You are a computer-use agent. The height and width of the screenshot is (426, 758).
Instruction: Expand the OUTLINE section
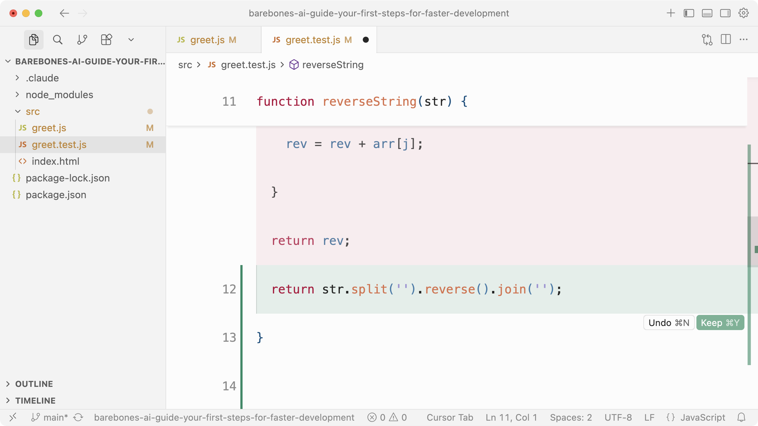point(34,384)
